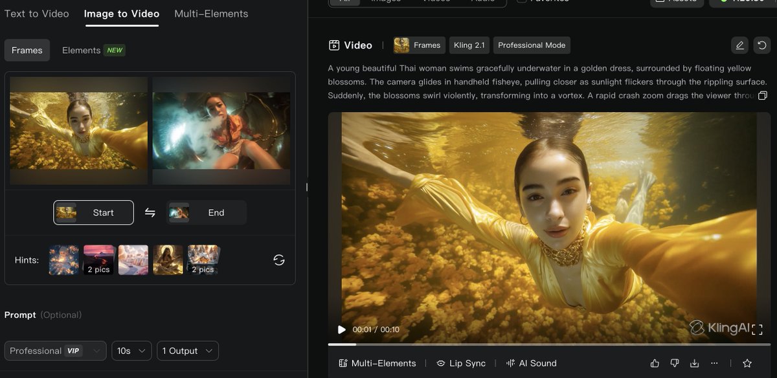This screenshot has width=777, height=378.
Task: Swap start and end frames
Action: click(150, 212)
